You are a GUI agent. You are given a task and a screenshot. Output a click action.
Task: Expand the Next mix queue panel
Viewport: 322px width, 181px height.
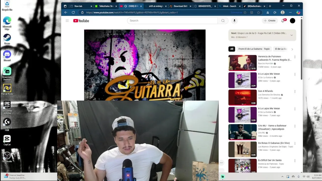click(292, 35)
